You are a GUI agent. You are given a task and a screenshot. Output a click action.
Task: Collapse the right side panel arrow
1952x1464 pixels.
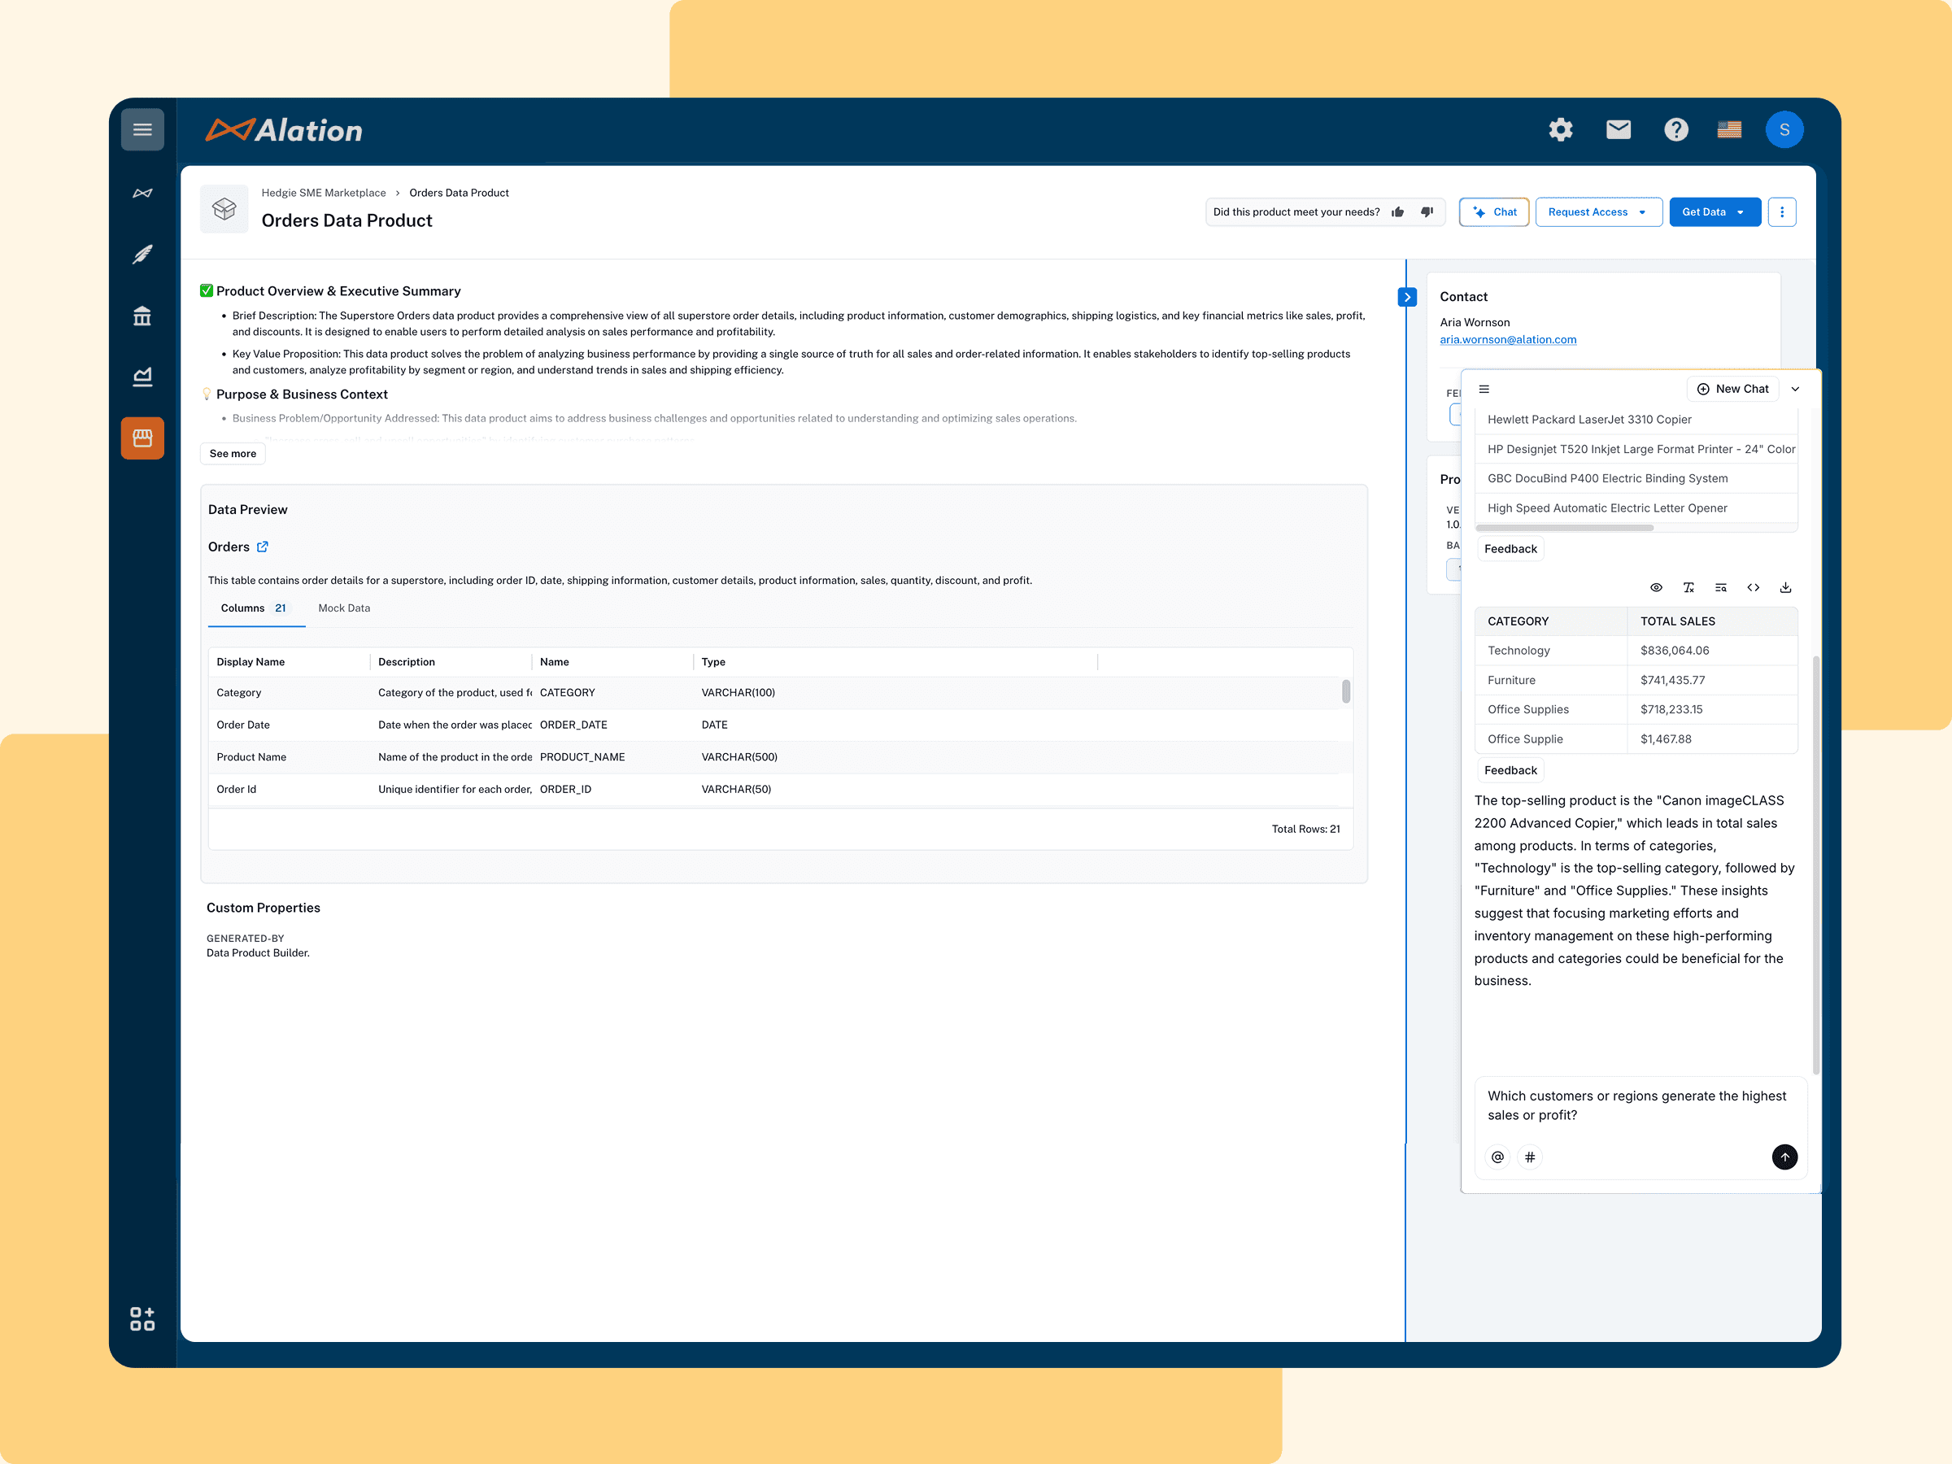pos(1408,298)
